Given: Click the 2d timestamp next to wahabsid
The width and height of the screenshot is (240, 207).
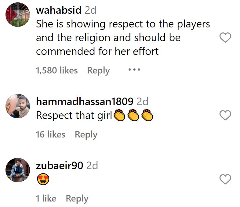Looking at the screenshot, I should [90, 10].
